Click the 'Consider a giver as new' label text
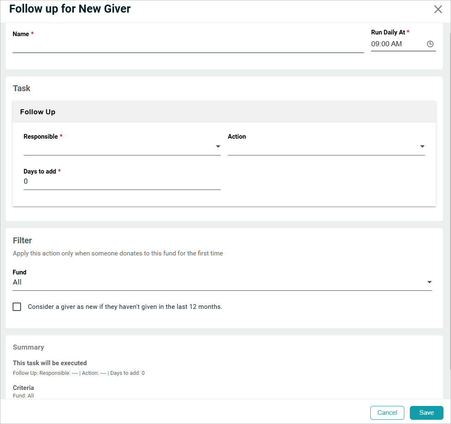 (x=125, y=307)
